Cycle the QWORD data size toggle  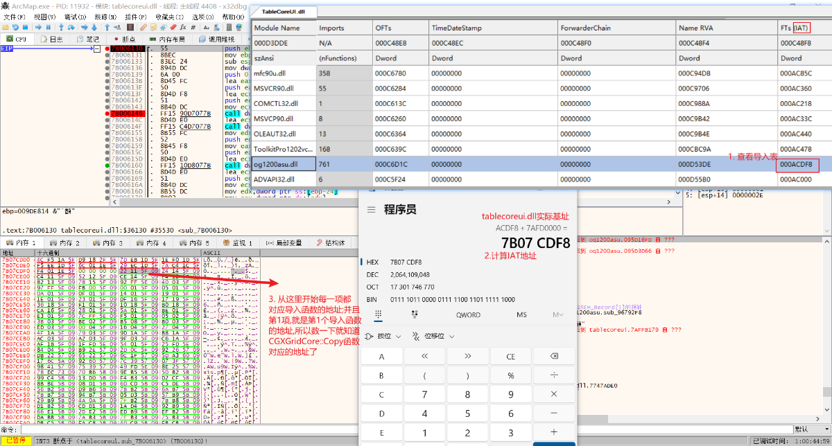468,314
